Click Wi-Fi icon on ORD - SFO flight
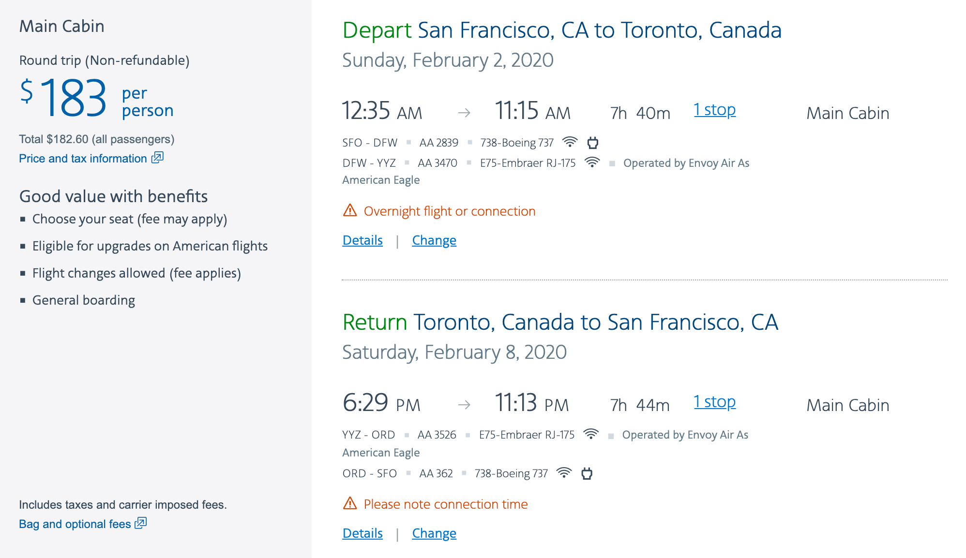 click(564, 473)
